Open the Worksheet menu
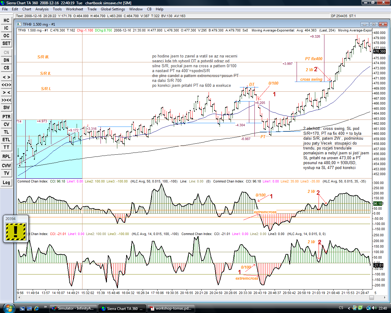 point(75,9)
